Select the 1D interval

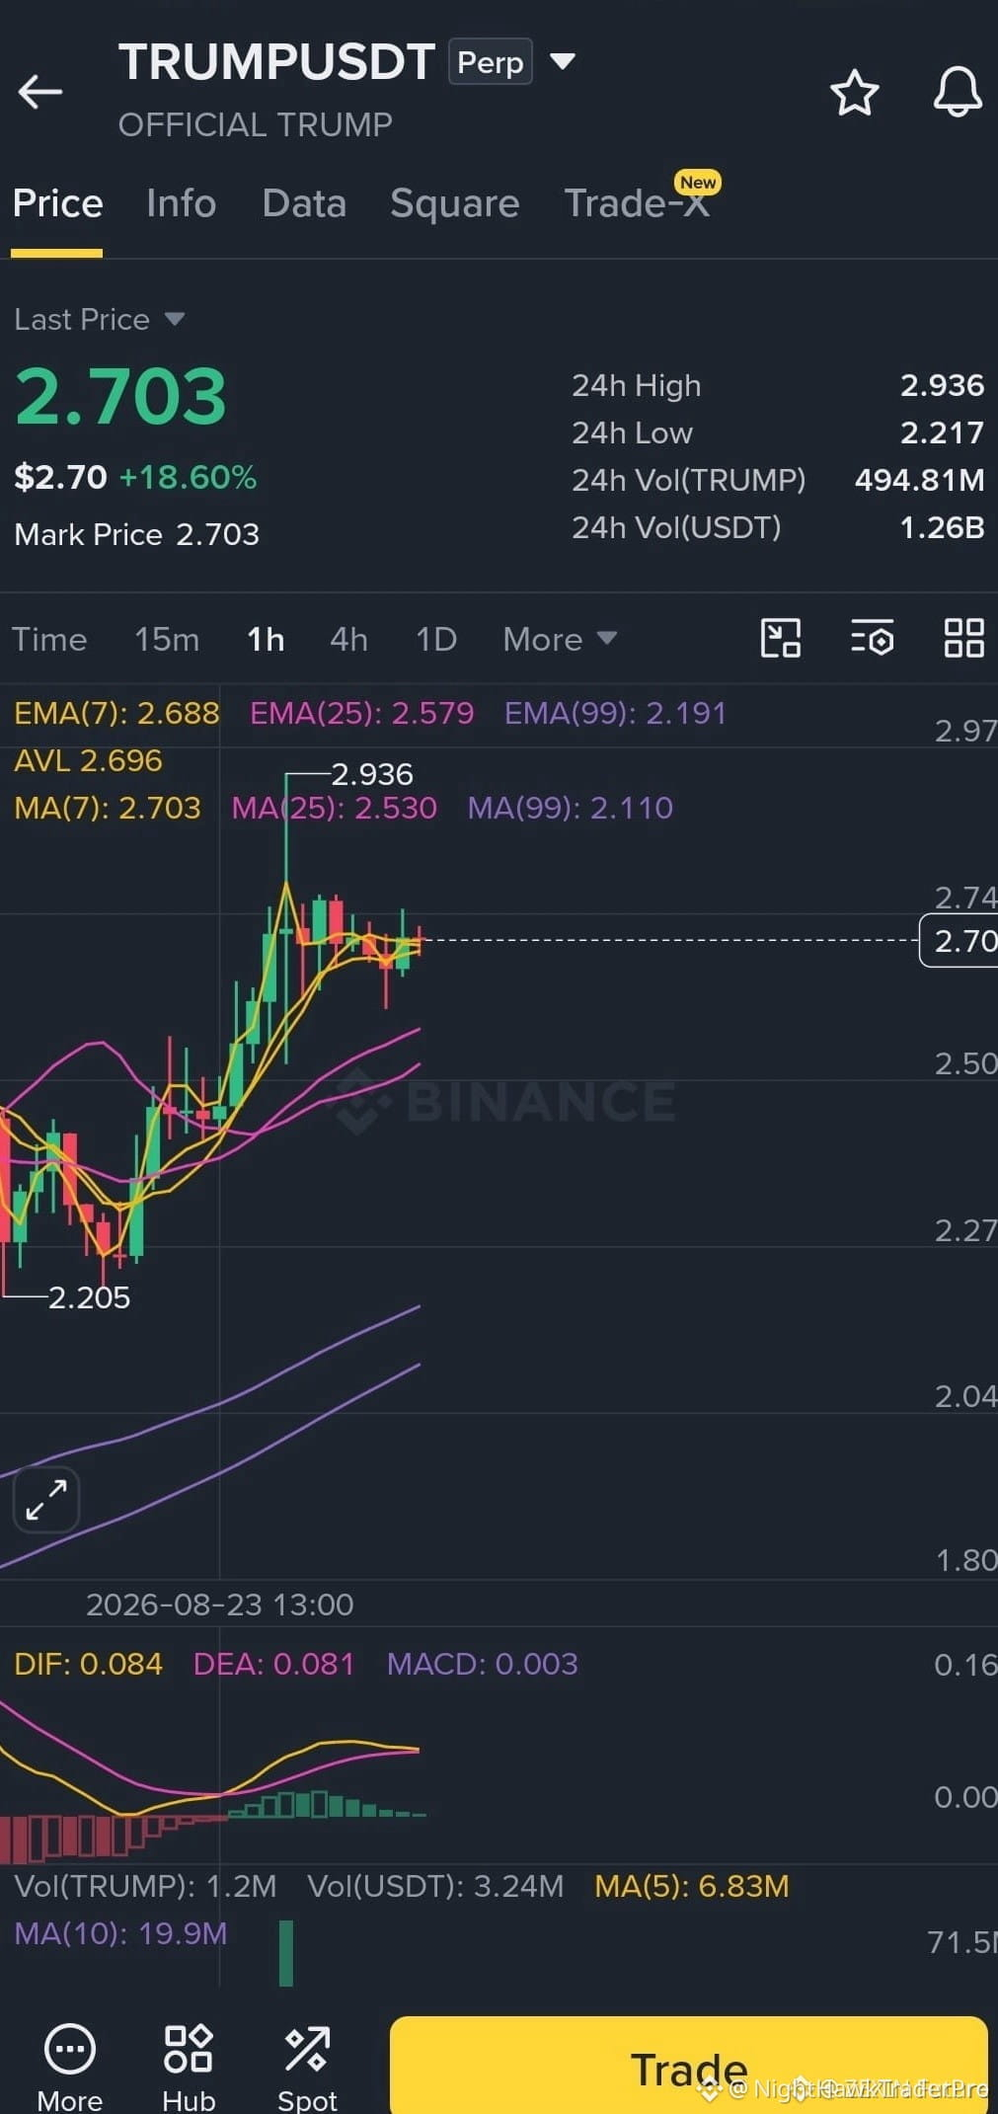tap(435, 640)
